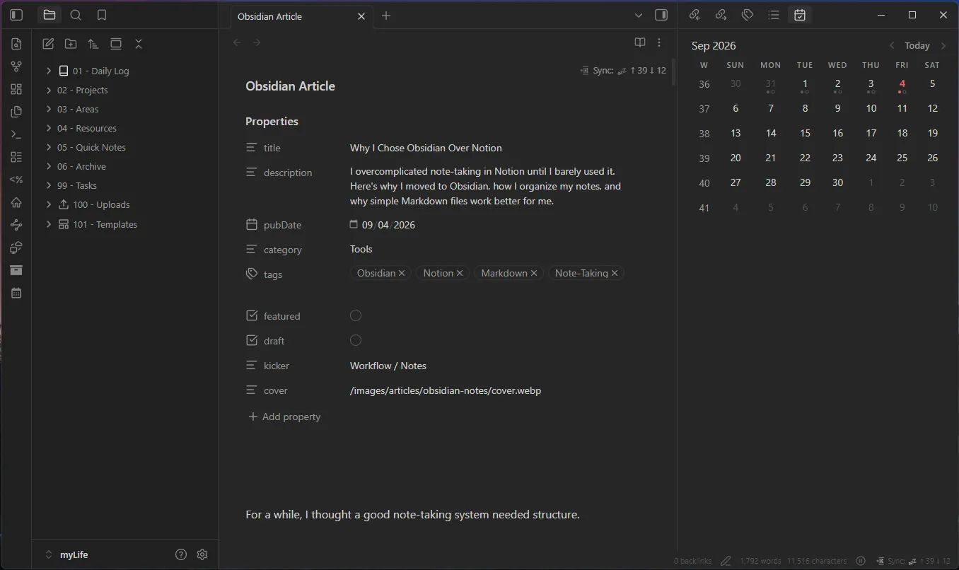Open the Tags tab in right sidebar
Screen dimensions: 959x570
747,15
